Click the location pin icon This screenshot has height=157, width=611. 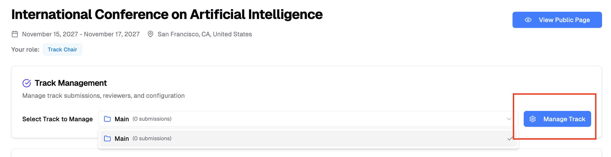point(150,34)
